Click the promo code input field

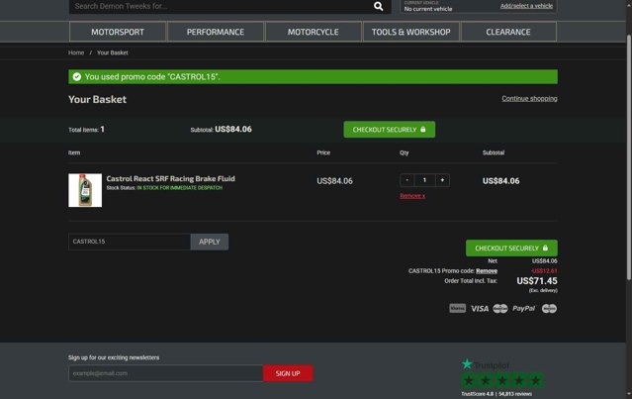(130, 242)
